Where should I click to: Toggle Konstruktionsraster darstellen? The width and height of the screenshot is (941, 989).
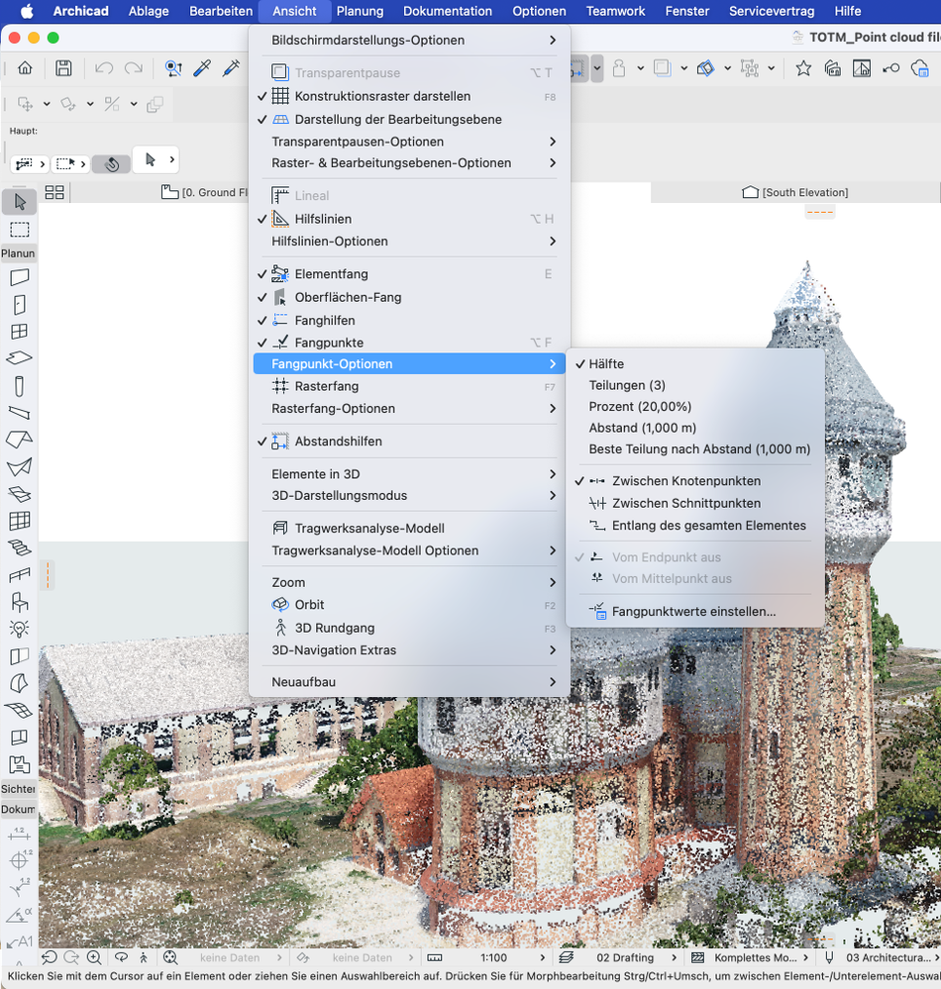click(x=410, y=96)
